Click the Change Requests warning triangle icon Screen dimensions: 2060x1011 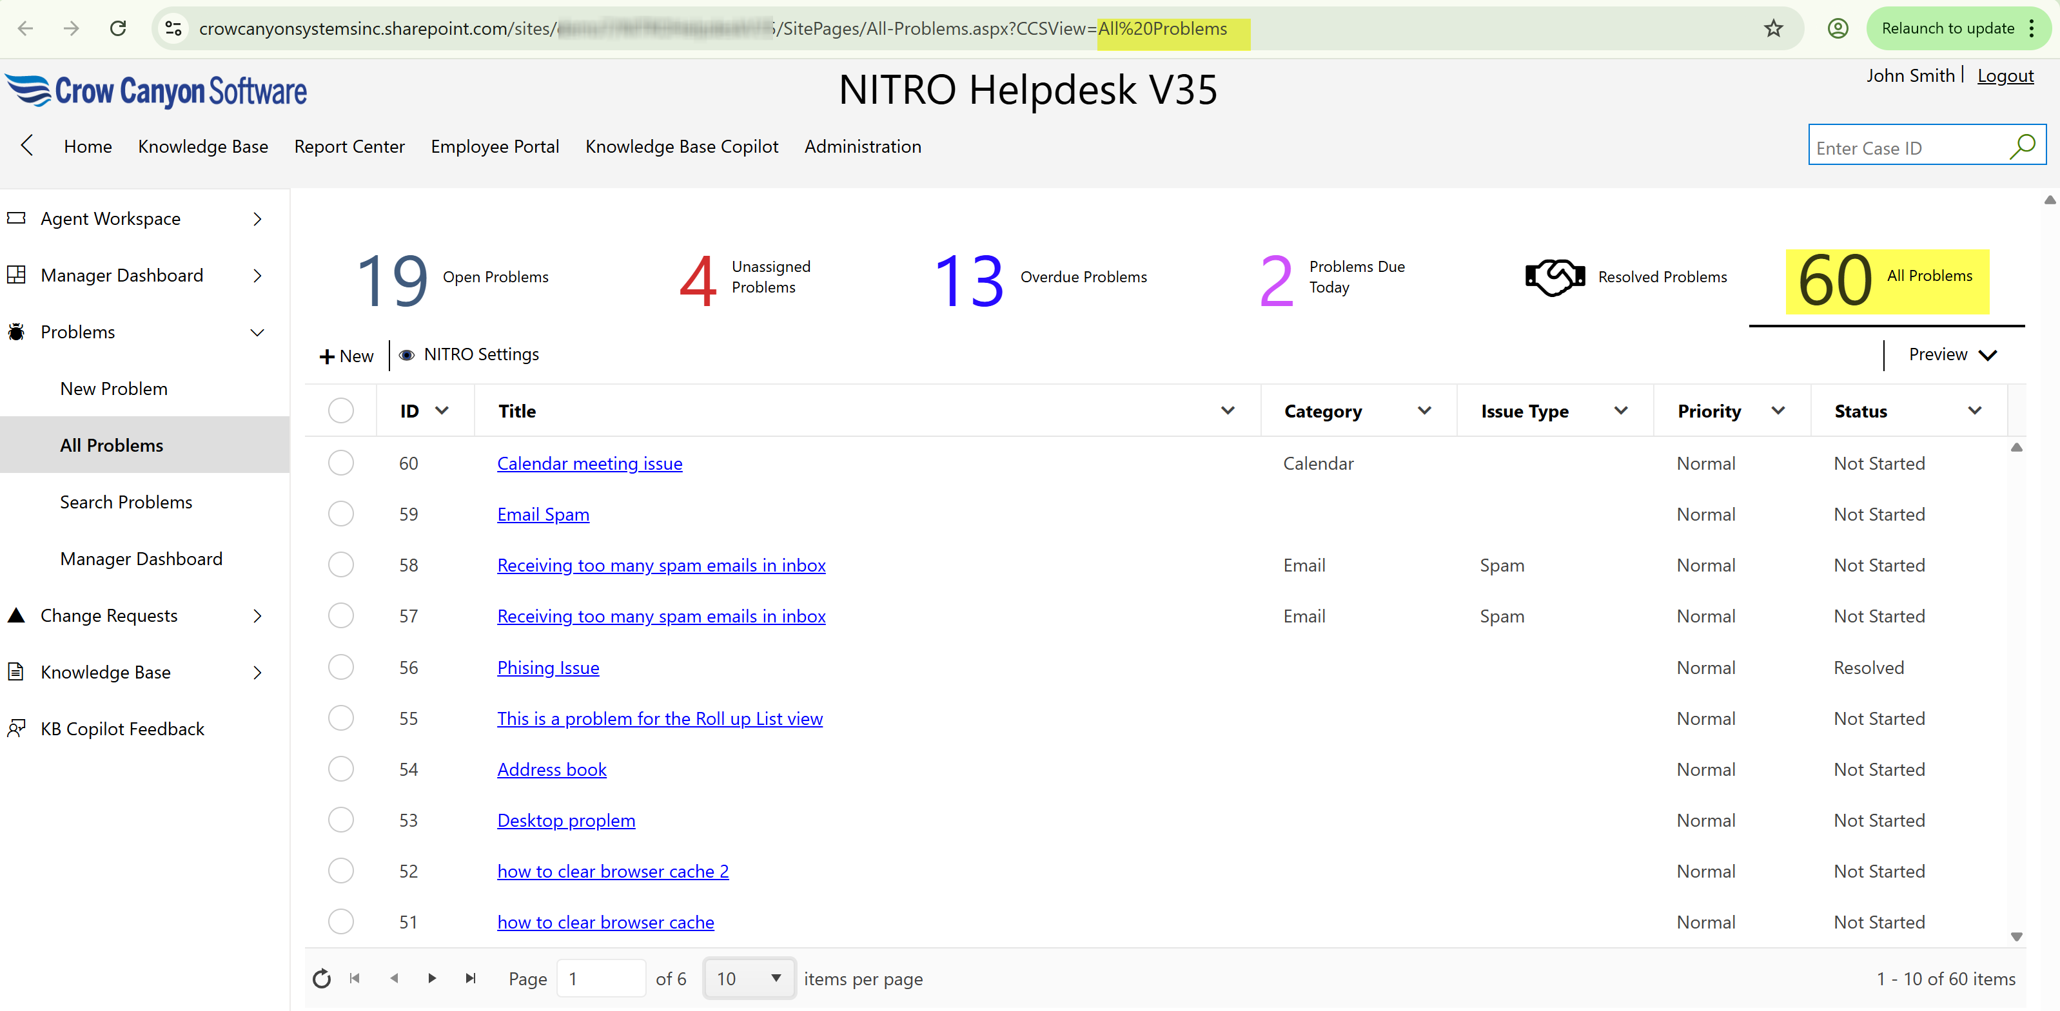pyautogui.click(x=15, y=615)
